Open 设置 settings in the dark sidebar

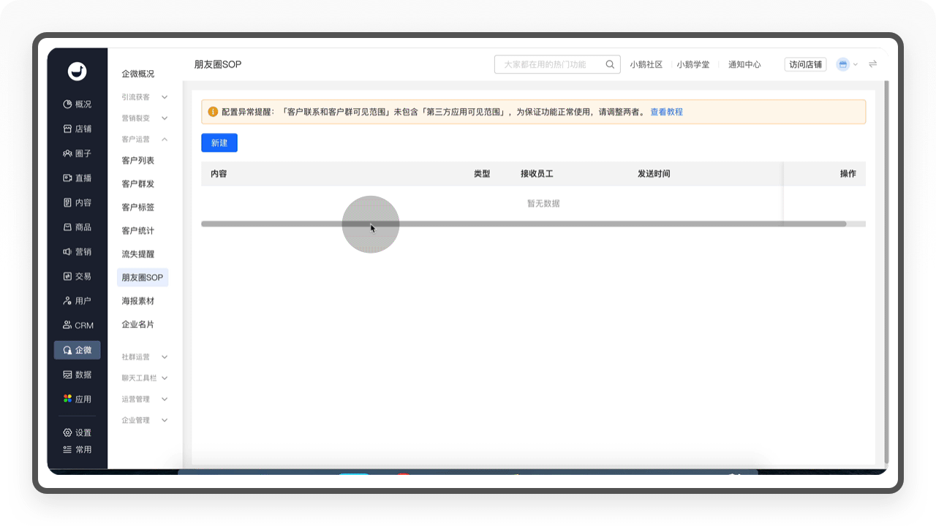(77, 432)
